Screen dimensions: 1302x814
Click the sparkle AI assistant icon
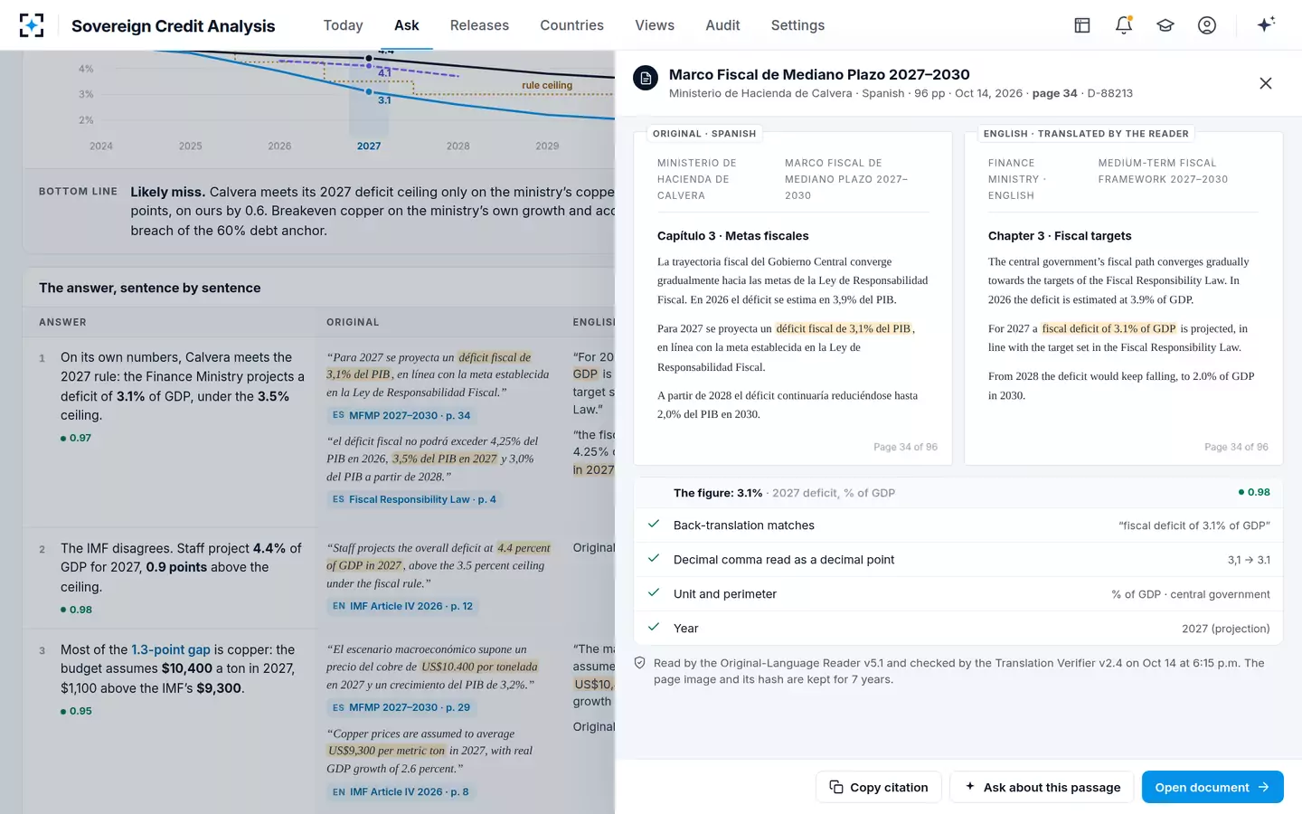click(1266, 24)
